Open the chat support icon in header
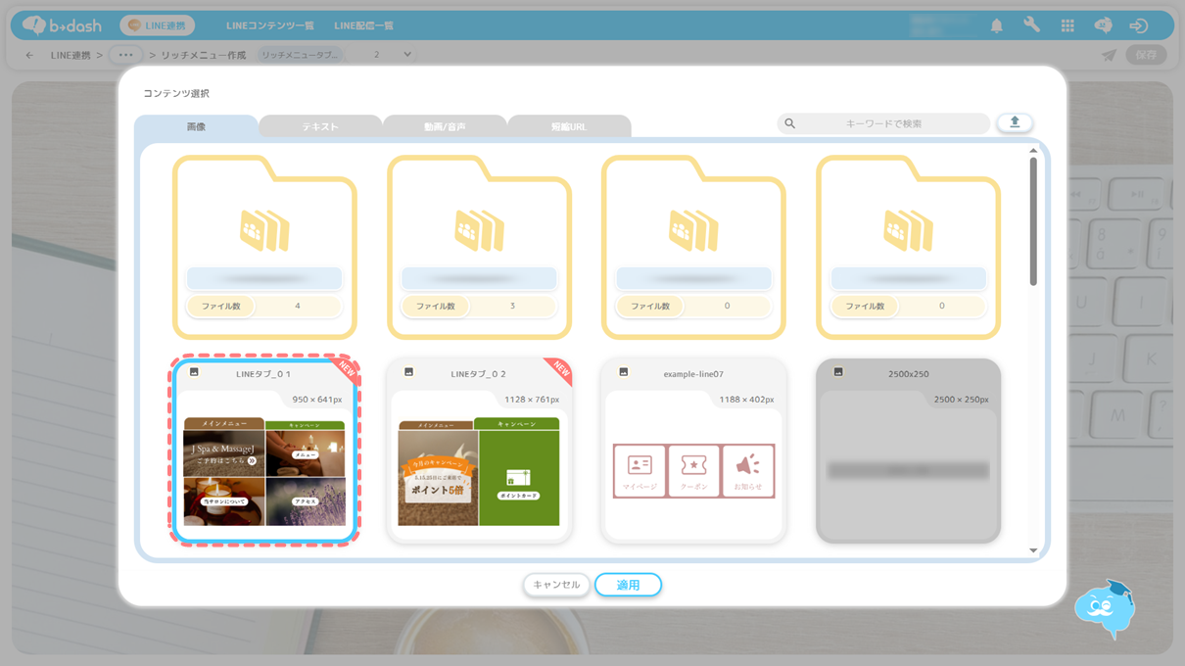 point(1103,25)
